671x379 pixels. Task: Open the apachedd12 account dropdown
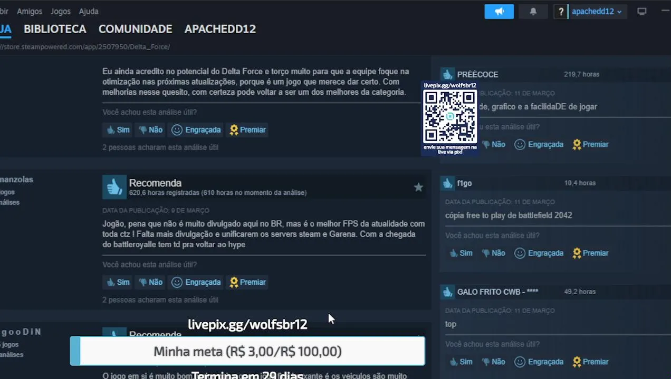597,11
